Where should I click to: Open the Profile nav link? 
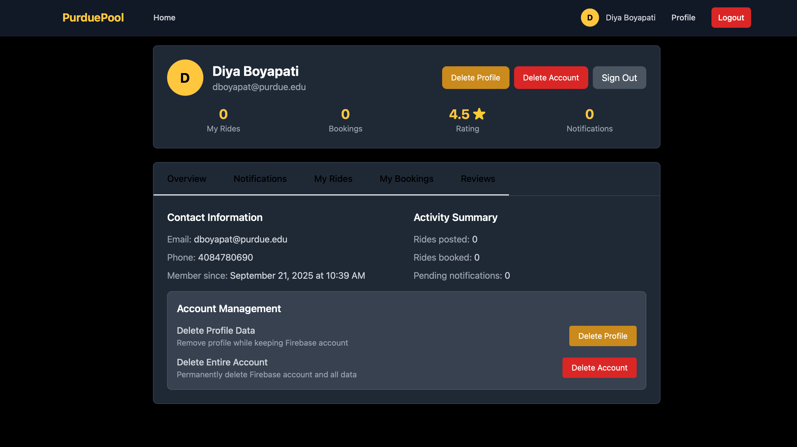point(683,18)
